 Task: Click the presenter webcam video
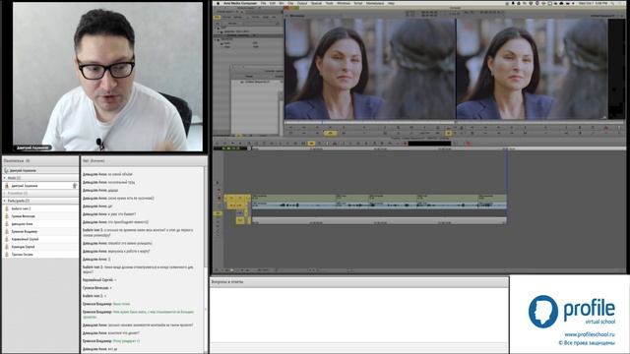pyautogui.click(x=107, y=77)
